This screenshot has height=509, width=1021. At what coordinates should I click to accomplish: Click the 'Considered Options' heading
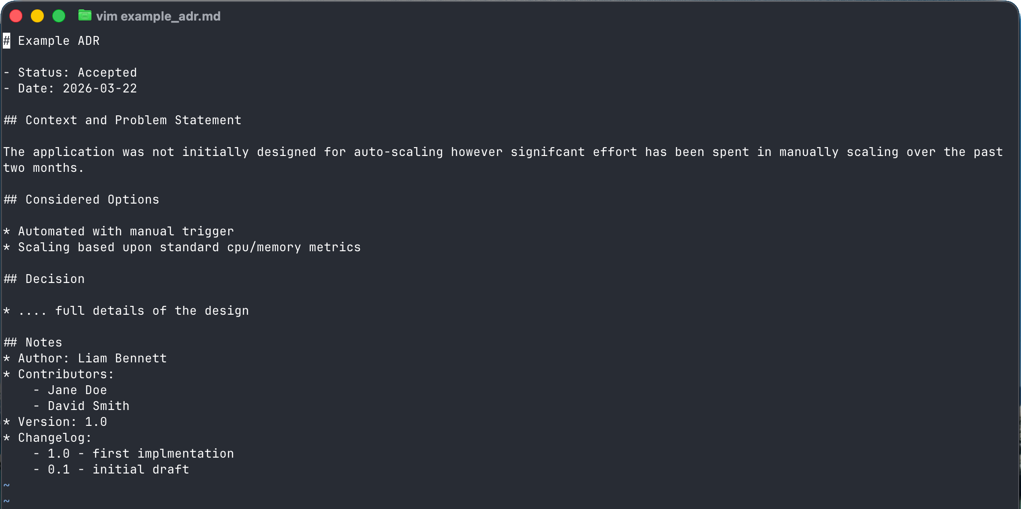(x=81, y=199)
